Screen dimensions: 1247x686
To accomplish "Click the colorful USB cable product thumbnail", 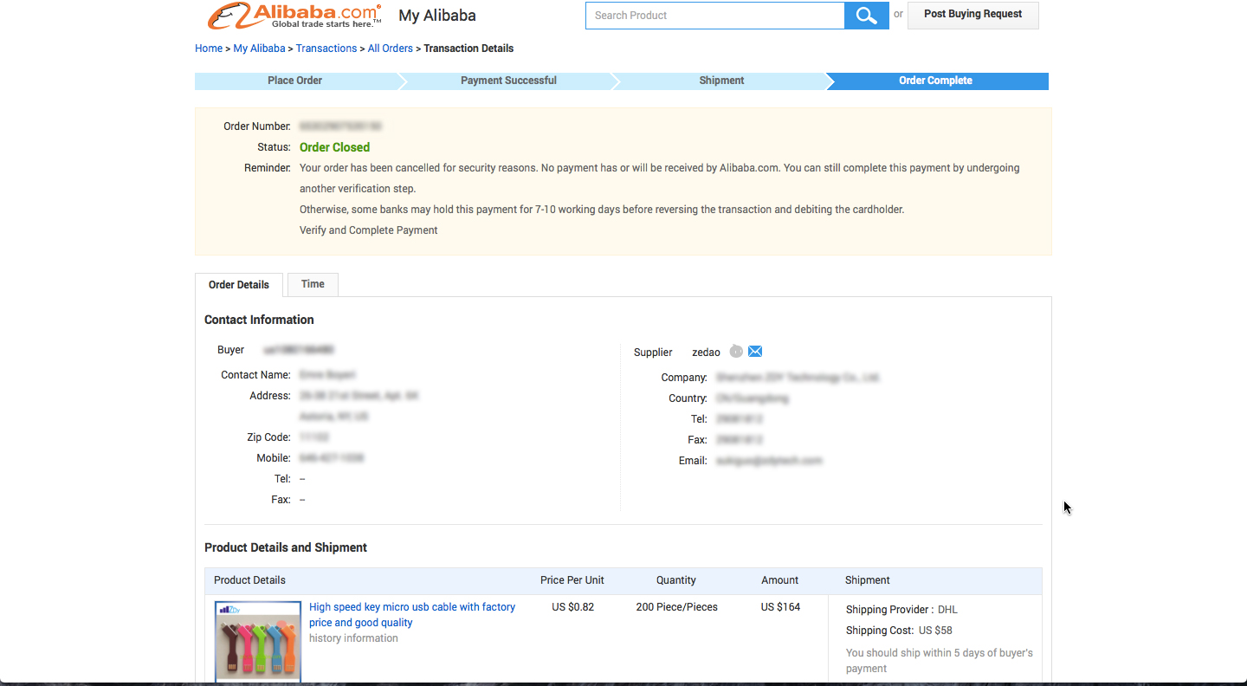I will [x=257, y=641].
